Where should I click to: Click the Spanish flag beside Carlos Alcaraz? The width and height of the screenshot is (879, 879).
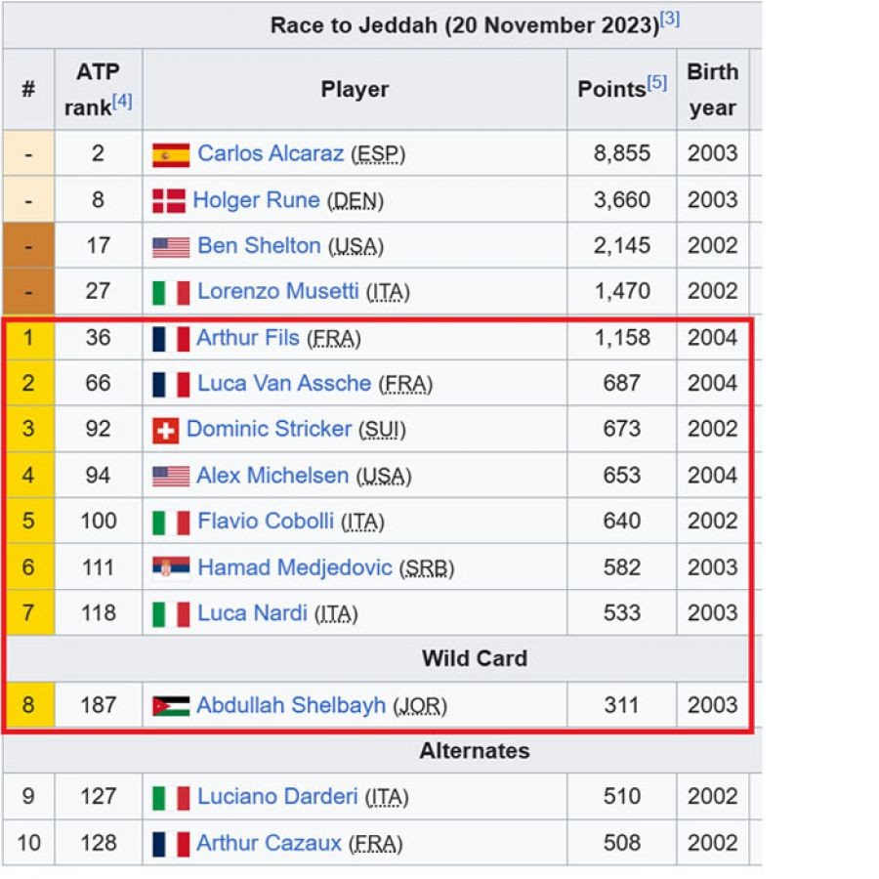[171, 154]
